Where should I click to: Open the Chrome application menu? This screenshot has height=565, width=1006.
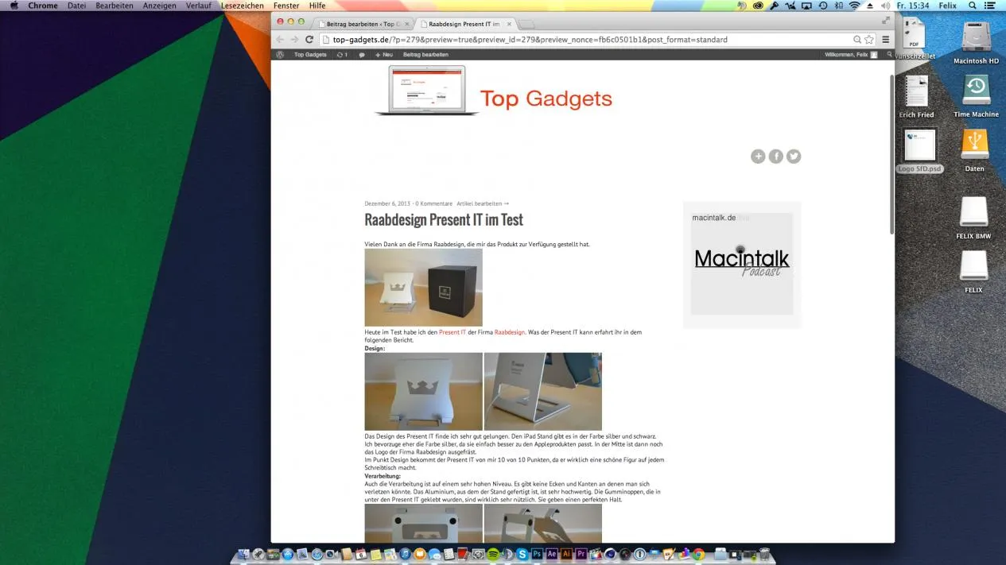coord(43,6)
